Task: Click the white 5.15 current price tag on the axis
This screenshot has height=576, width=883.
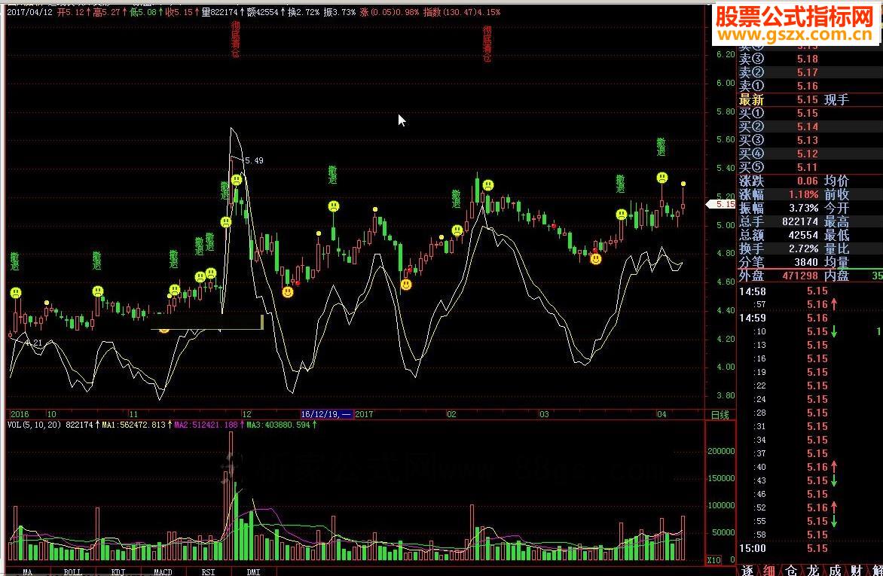Action: pyautogui.click(x=721, y=204)
